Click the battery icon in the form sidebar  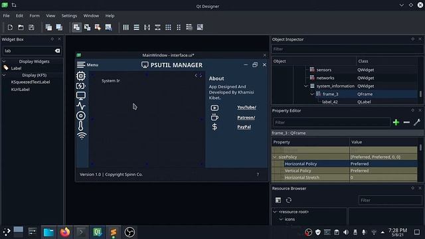[x=81, y=86]
